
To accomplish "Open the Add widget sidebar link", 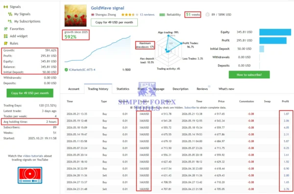I will coord(19,36).
